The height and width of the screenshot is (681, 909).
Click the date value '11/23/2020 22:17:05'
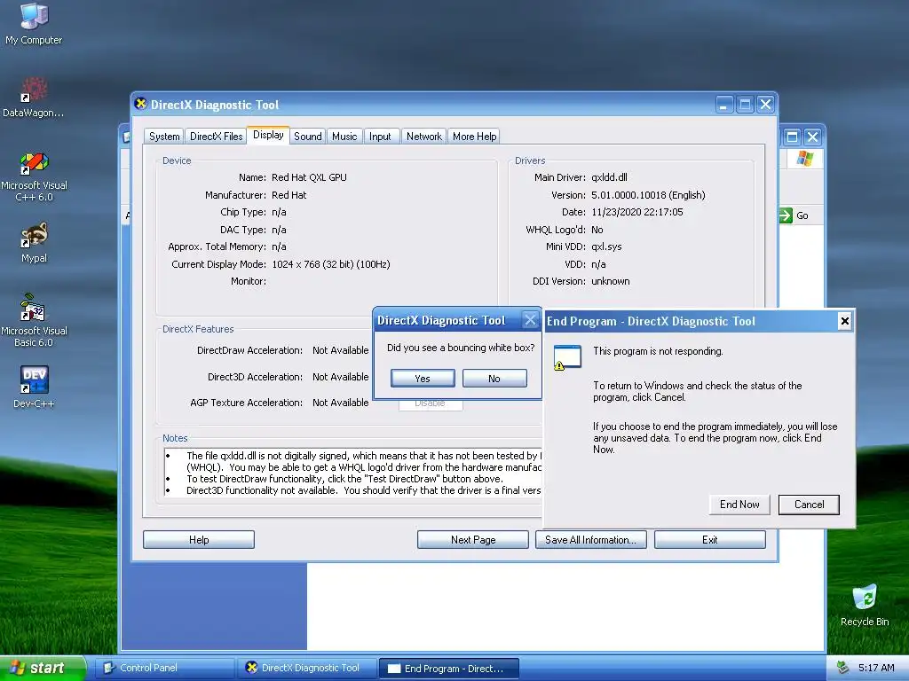tap(637, 212)
